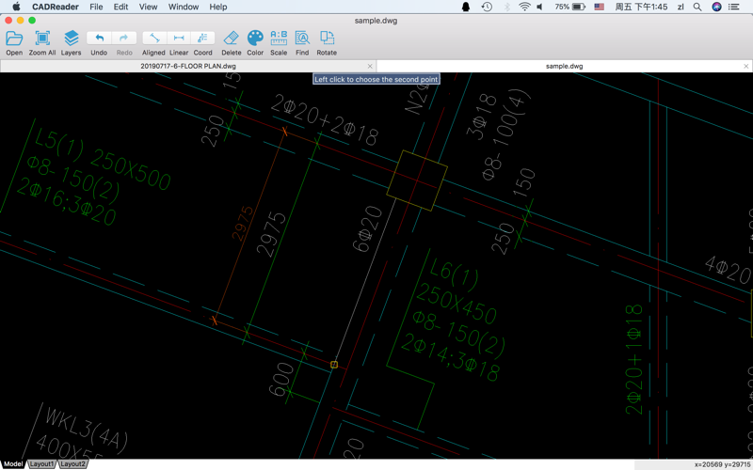This screenshot has height=470, width=753.
Task: Click the 2Φ20+2Φ18 annotation
Action: coord(325,119)
